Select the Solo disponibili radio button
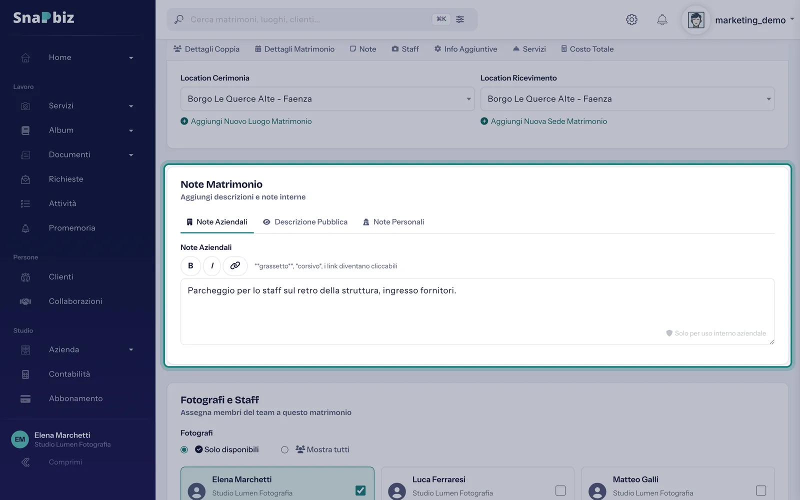Viewport: 800px width, 500px height. (184, 449)
